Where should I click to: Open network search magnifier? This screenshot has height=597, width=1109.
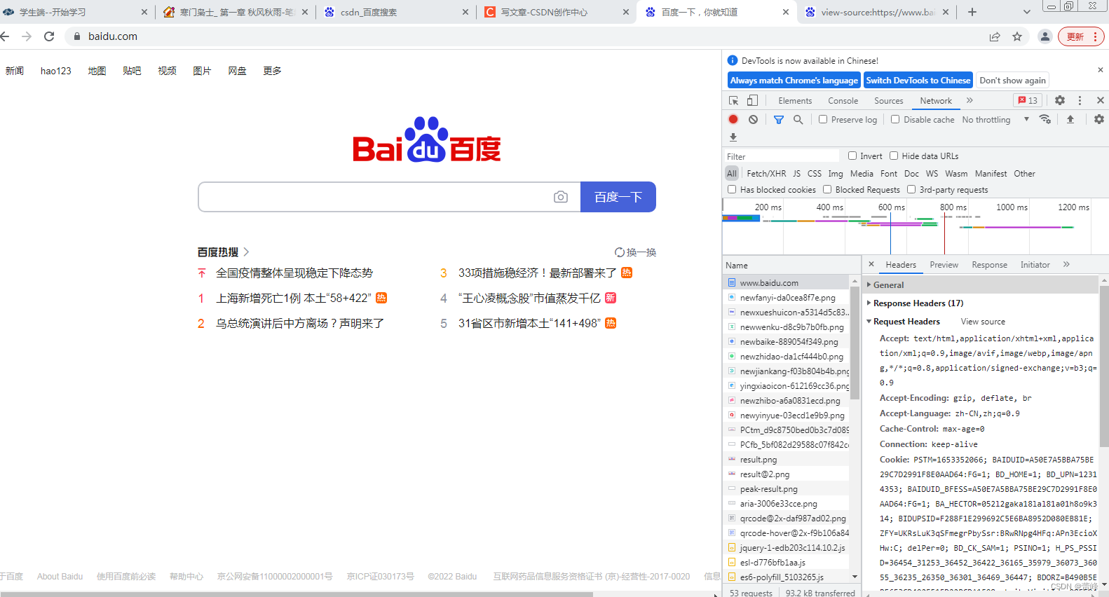(798, 120)
